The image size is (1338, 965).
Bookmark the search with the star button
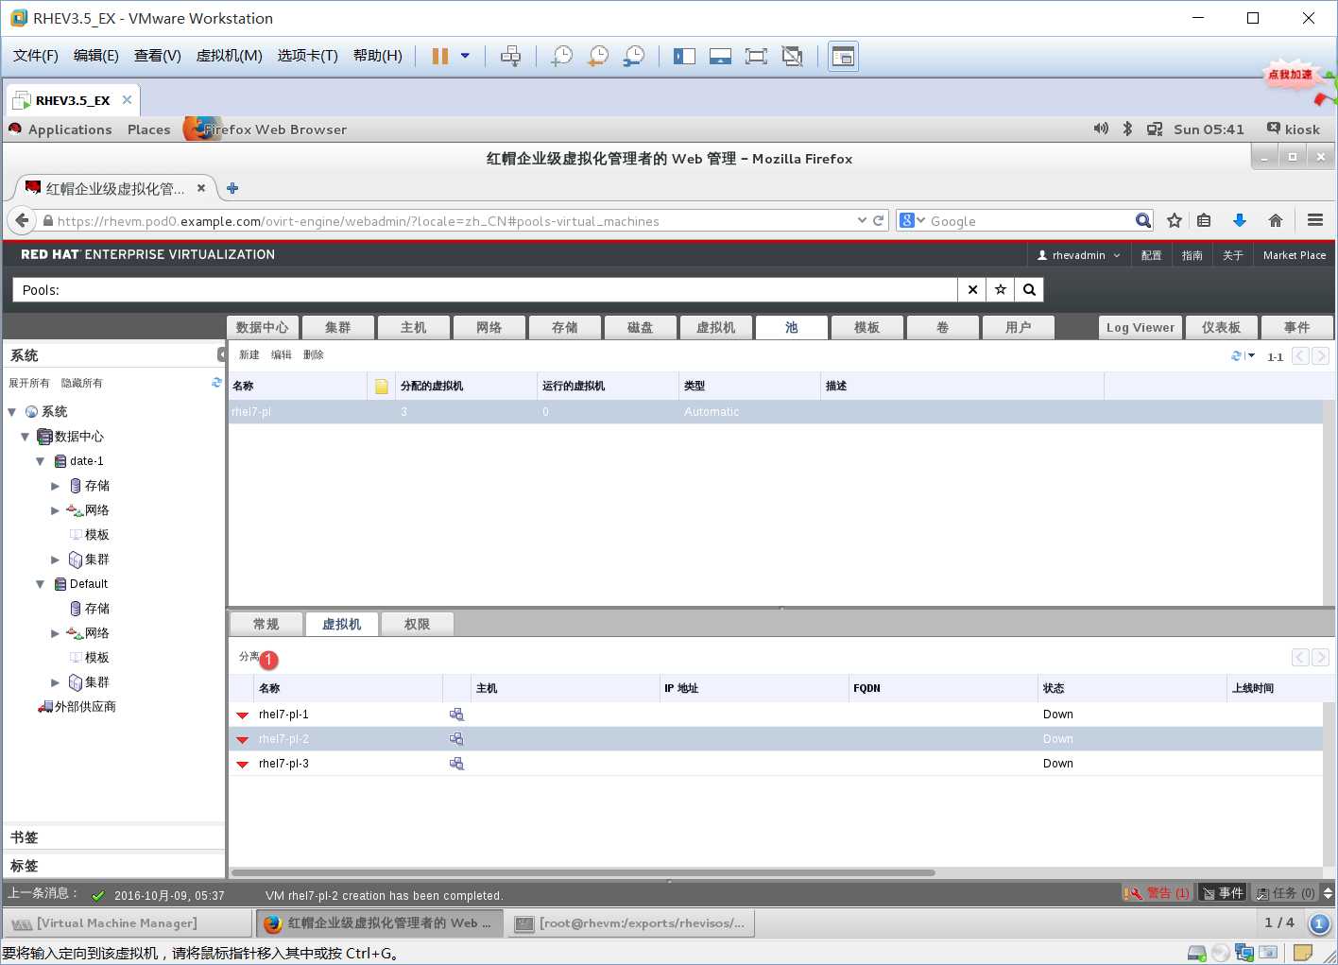[x=1001, y=290]
